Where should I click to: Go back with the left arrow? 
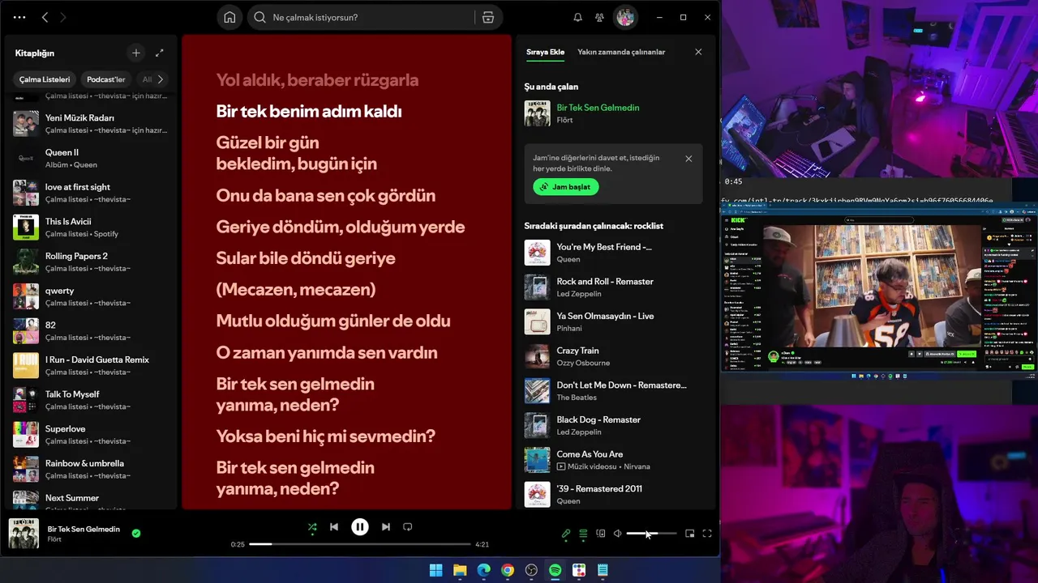pyautogui.click(x=45, y=17)
